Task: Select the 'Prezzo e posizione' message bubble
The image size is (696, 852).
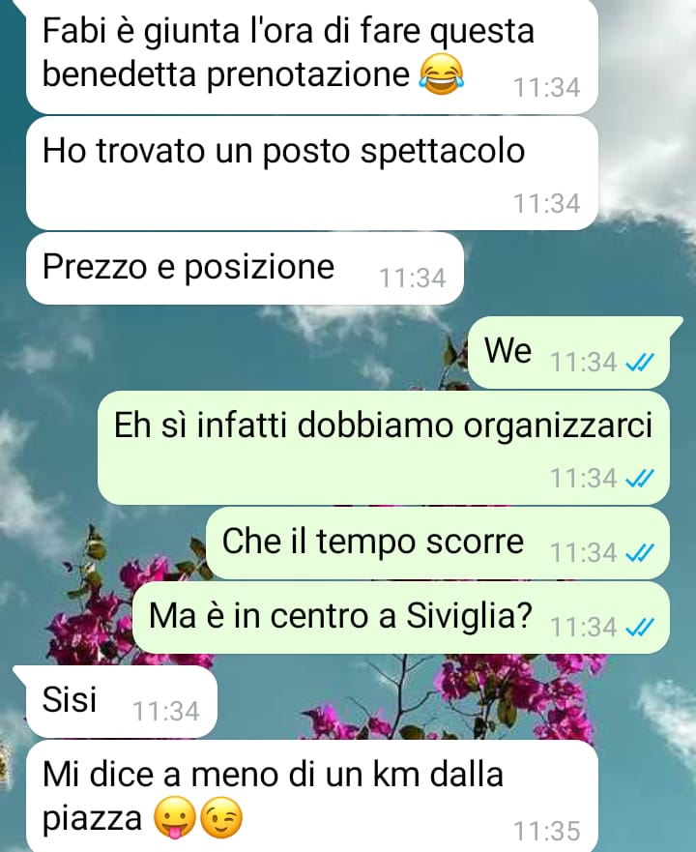Action: (245, 269)
